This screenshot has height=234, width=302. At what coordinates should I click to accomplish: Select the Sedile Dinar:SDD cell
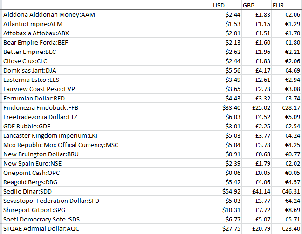click(x=107, y=192)
